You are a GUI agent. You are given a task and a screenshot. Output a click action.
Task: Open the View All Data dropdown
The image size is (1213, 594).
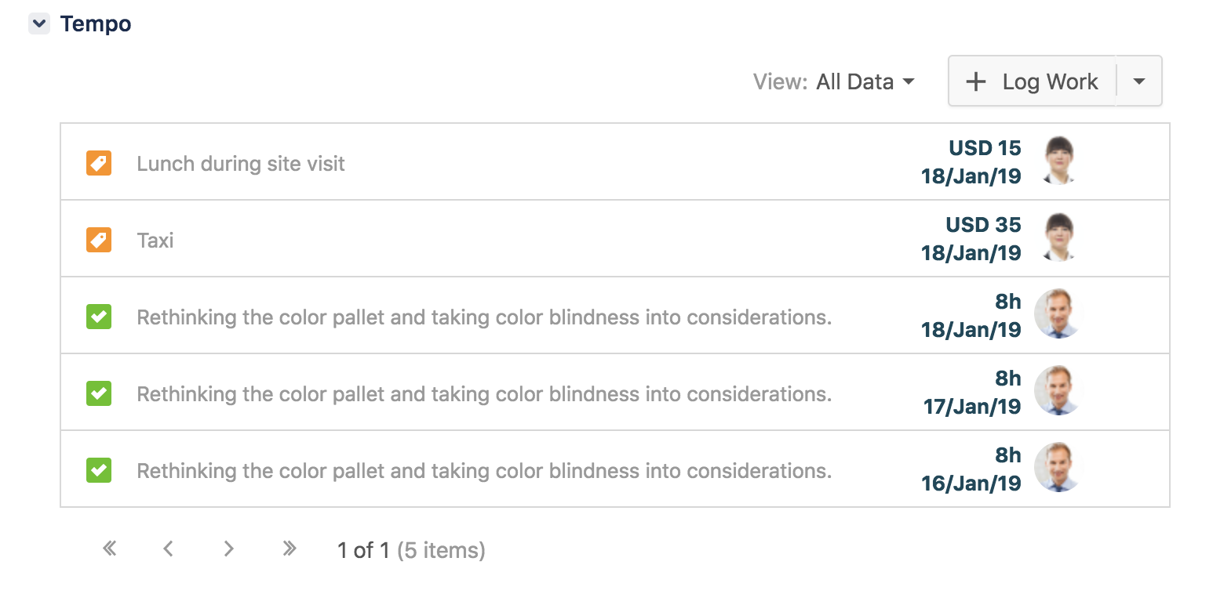(864, 81)
